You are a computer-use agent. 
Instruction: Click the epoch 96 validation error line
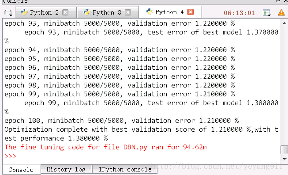[120, 68]
